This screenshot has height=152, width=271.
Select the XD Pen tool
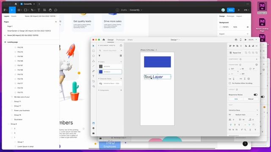(x=94, y=71)
